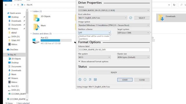Click READY status progress bar
Screen dimensions: 186x104
(x=114, y=73)
